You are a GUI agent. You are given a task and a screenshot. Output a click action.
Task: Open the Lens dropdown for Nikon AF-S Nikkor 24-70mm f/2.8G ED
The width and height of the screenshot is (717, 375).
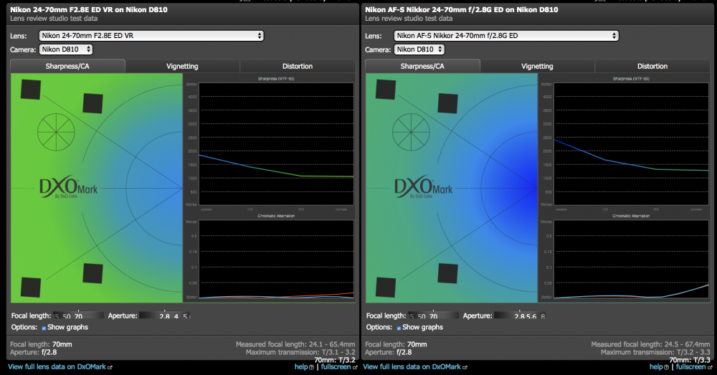tap(506, 36)
